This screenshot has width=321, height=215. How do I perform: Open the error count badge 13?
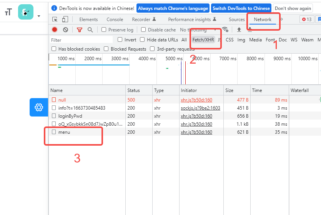click(307, 20)
